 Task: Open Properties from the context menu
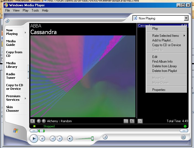coord(167,90)
